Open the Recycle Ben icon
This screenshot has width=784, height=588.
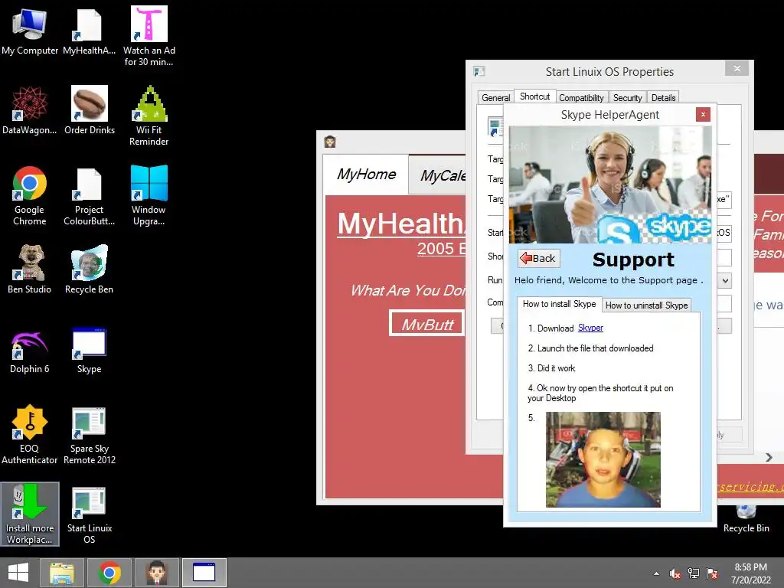(x=89, y=269)
